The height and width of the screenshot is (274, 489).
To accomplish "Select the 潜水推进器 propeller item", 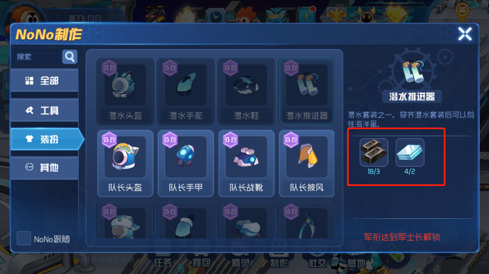I will [307, 92].
